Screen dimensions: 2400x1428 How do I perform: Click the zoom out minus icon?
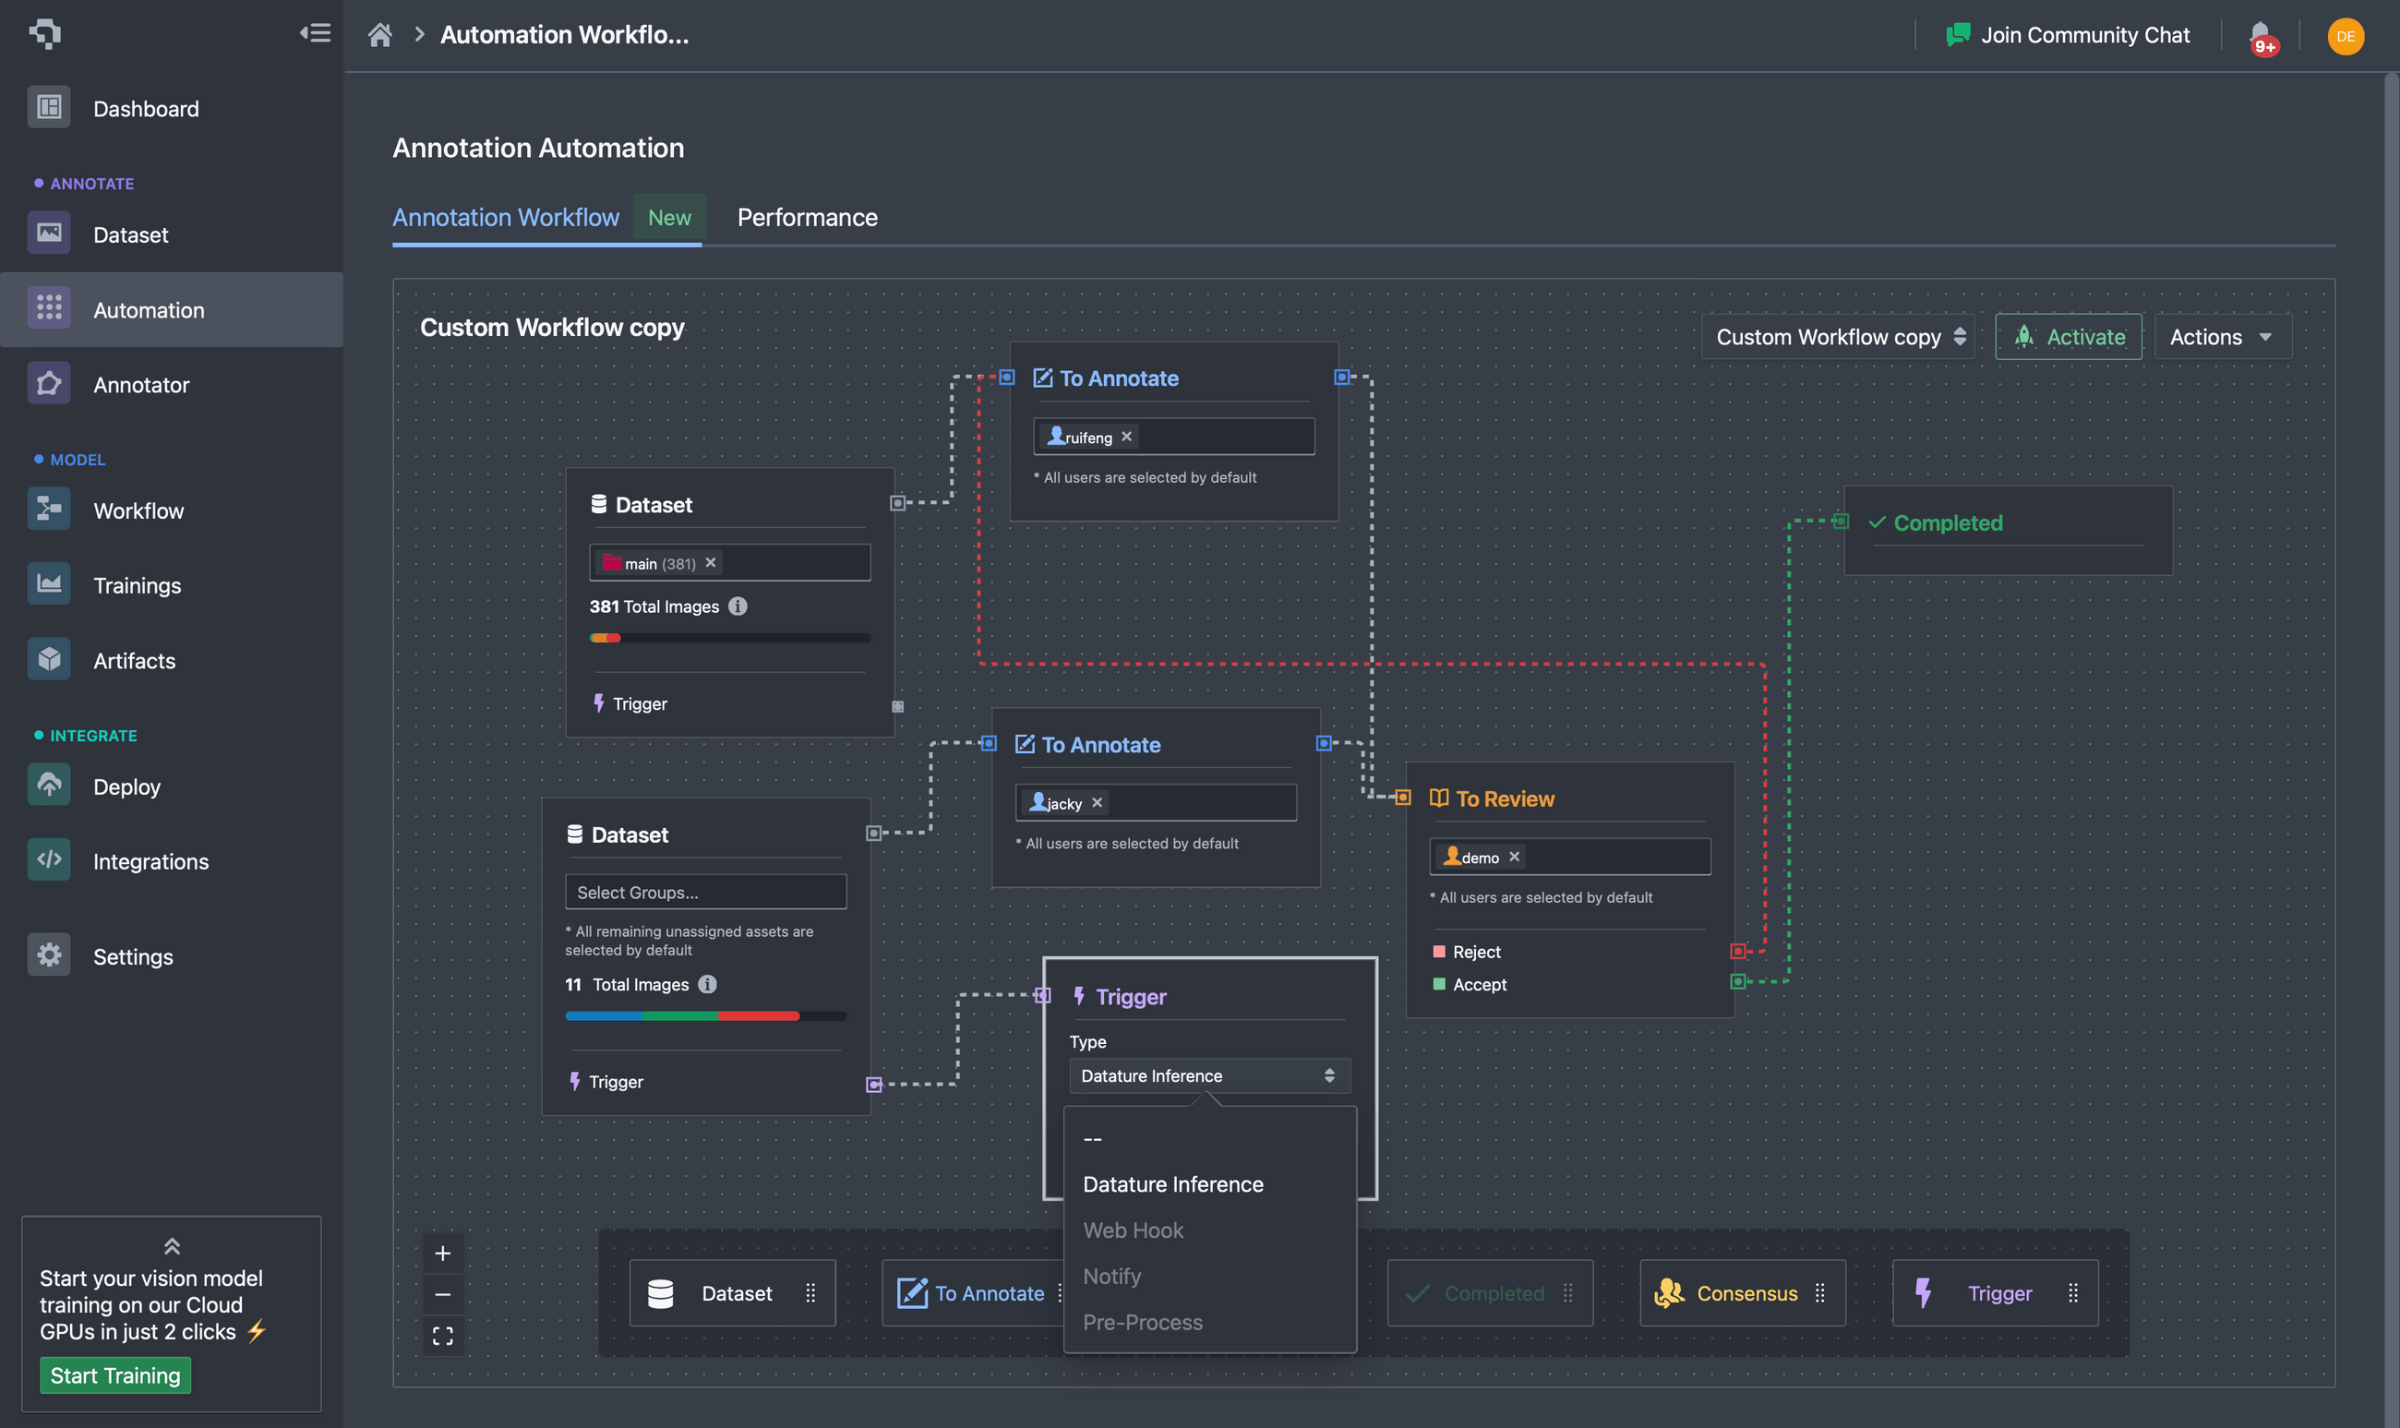pos(443,1294)
